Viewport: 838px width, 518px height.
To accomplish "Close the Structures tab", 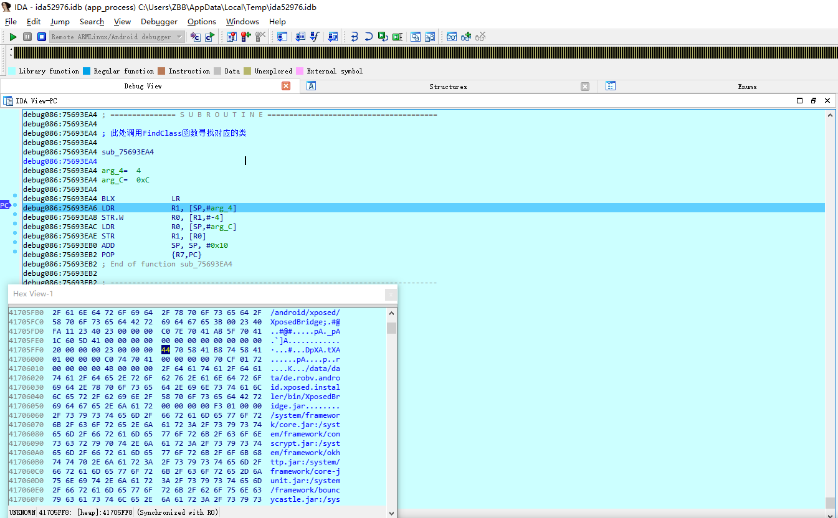I will [x=585, y=87].
